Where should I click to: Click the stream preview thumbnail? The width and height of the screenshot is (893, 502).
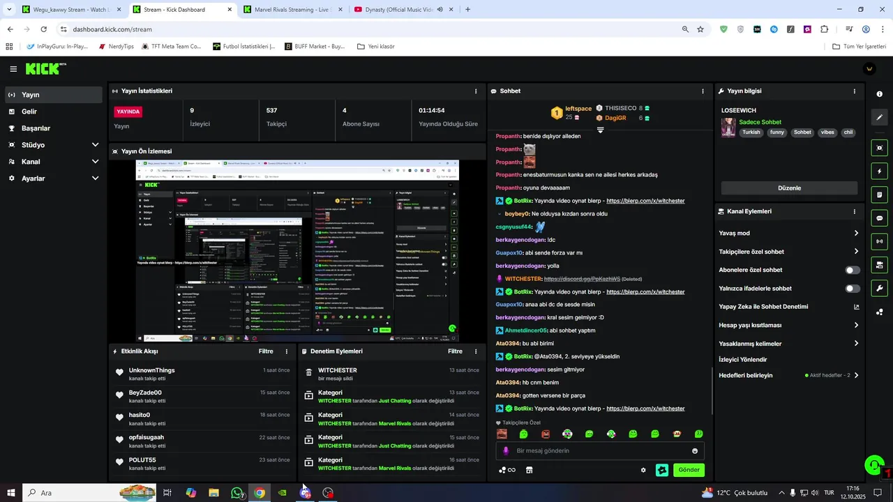tap(297, 251)
